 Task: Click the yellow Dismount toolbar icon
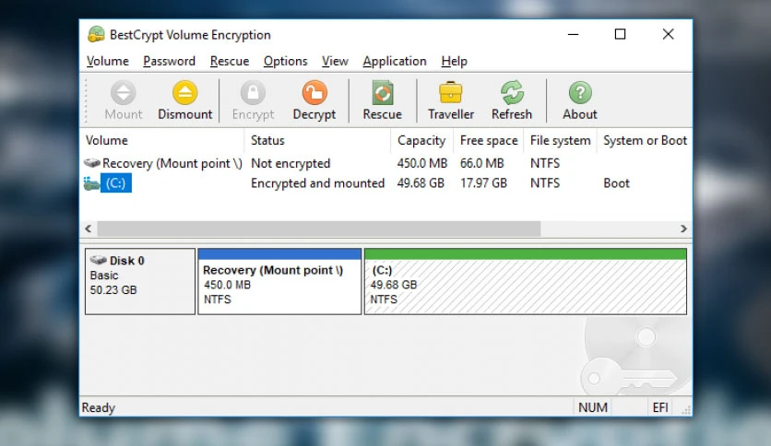(184, 92)
